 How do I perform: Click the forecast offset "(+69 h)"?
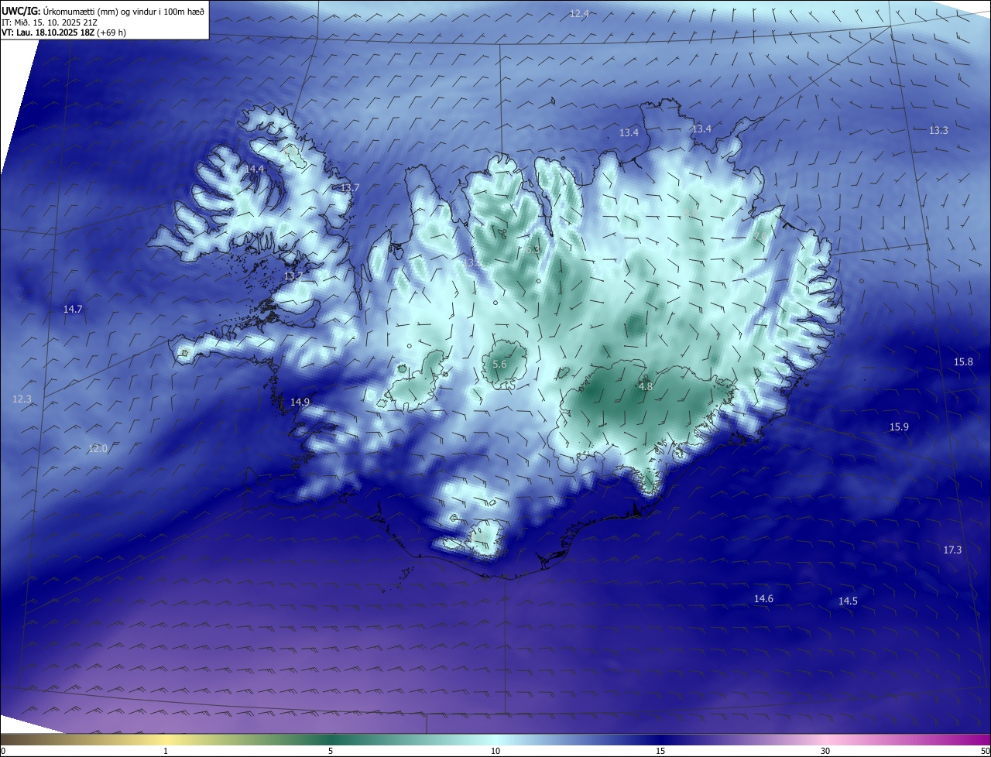[111, 33]
